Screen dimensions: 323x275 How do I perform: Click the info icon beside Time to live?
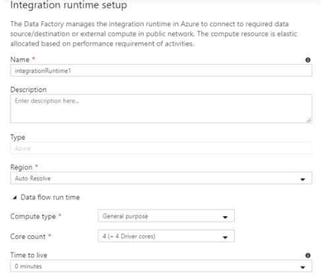coord(308,255)
